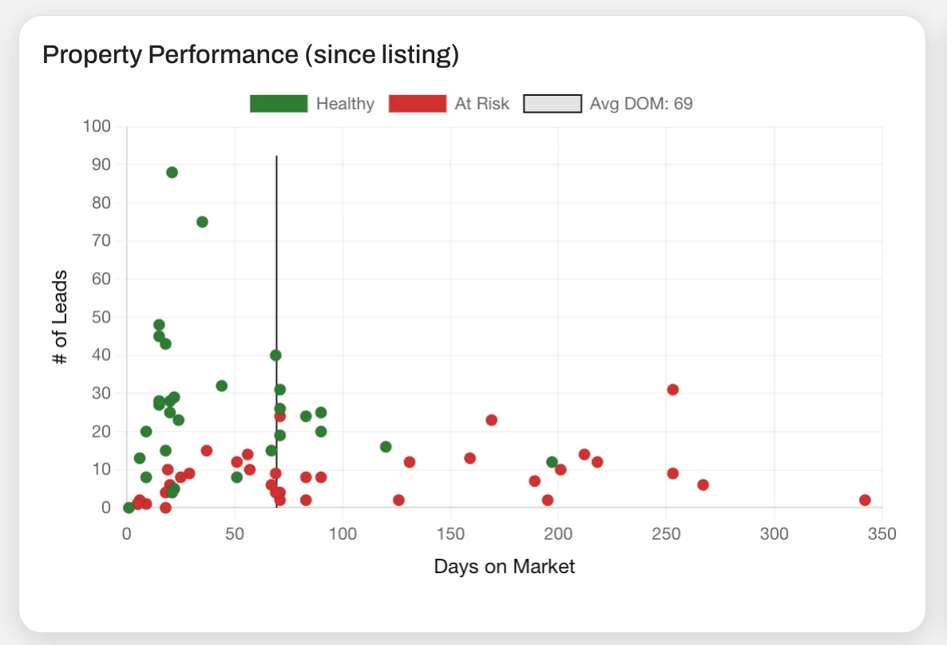Click the gray Avg DOM legend box
Viewport: 947px width, 645px height.
(552, 104)
